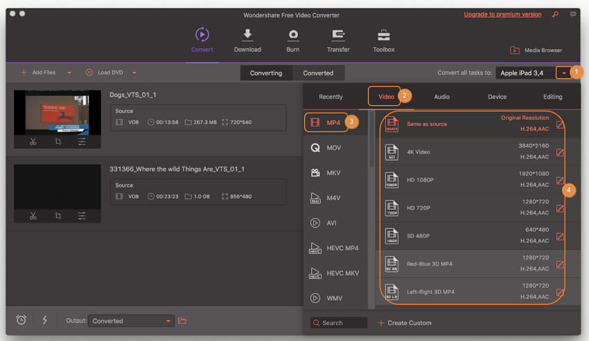Open the Add Files dropdown arrow
Viewport: 589px width, 341px height.
pyautogui.click(x=69, y=73)
